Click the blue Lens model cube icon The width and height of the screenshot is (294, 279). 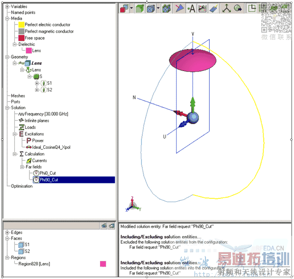pyautogui.click(x=28, y=63)
